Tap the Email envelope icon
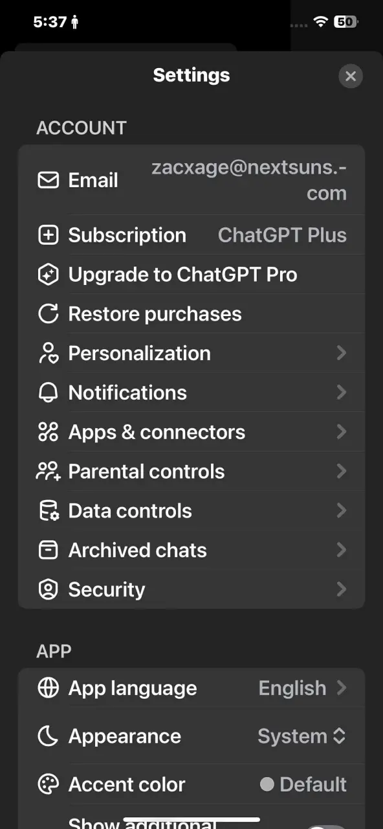 click(x=49, y=180)
